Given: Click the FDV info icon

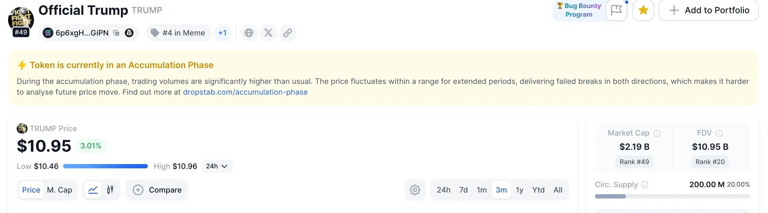Looking at the screenshot, I should (719, 133).
